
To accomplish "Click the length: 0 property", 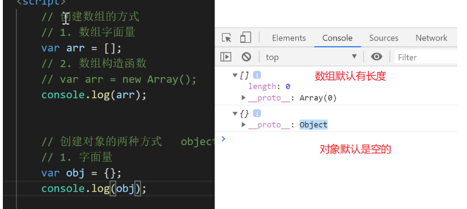I will (x=269, y=87).
